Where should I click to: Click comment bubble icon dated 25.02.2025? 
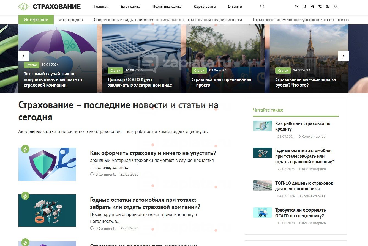(x=92, y=174)
